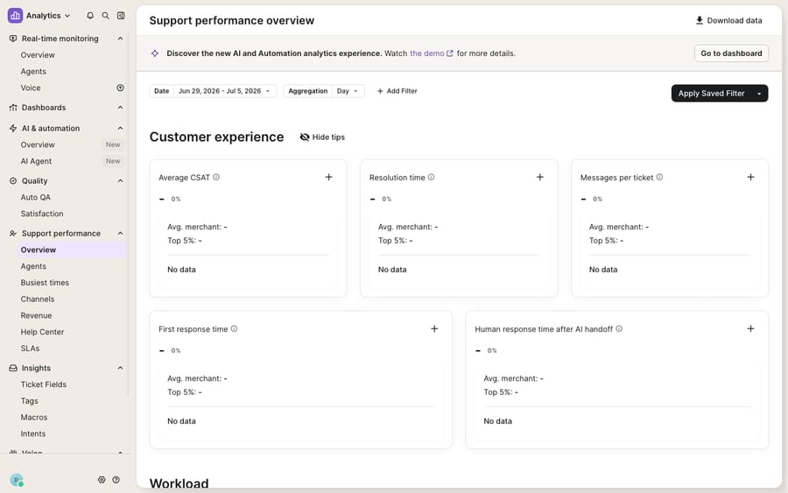Image resolution: width=788 pixels, height=493 pixels.
Task: Show info tooltip for Average CSAT
Action: click(216, 178)
